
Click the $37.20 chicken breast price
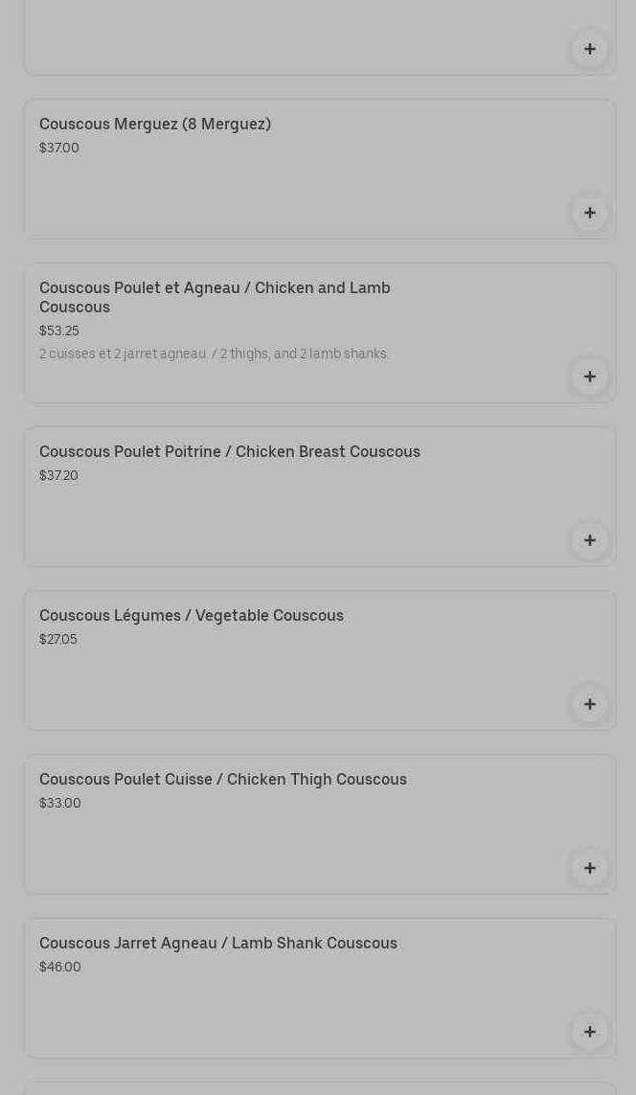tap(58, 475)
